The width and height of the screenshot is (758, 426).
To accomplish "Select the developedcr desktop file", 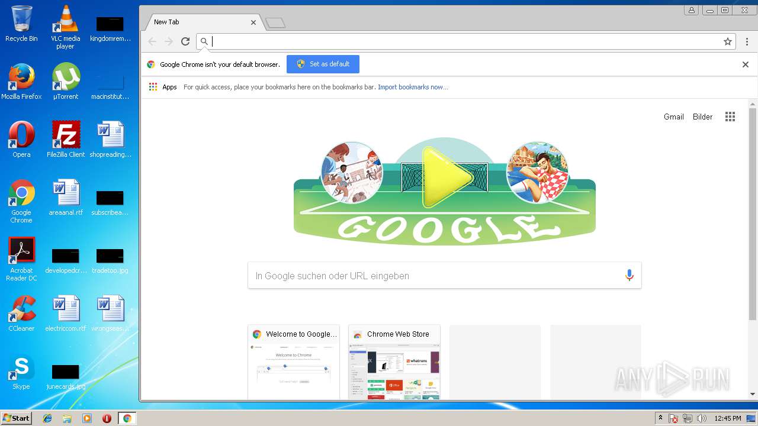I will [65, 260].
